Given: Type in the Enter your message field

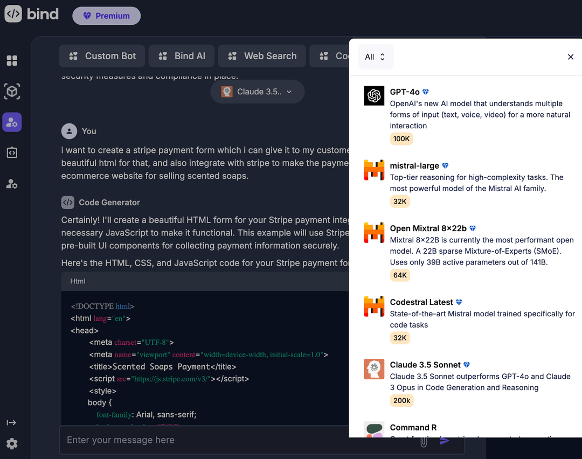Looking at the screenshot, I should pyautogui.click(x=216, y=440).
